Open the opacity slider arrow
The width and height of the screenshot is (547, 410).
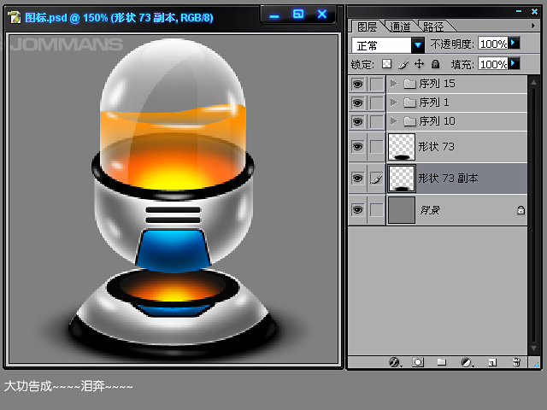515,43
